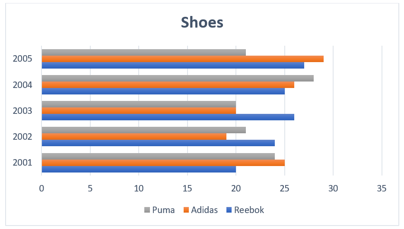
Task: Click the 2003 year axis label
Action: click(23, 111)
